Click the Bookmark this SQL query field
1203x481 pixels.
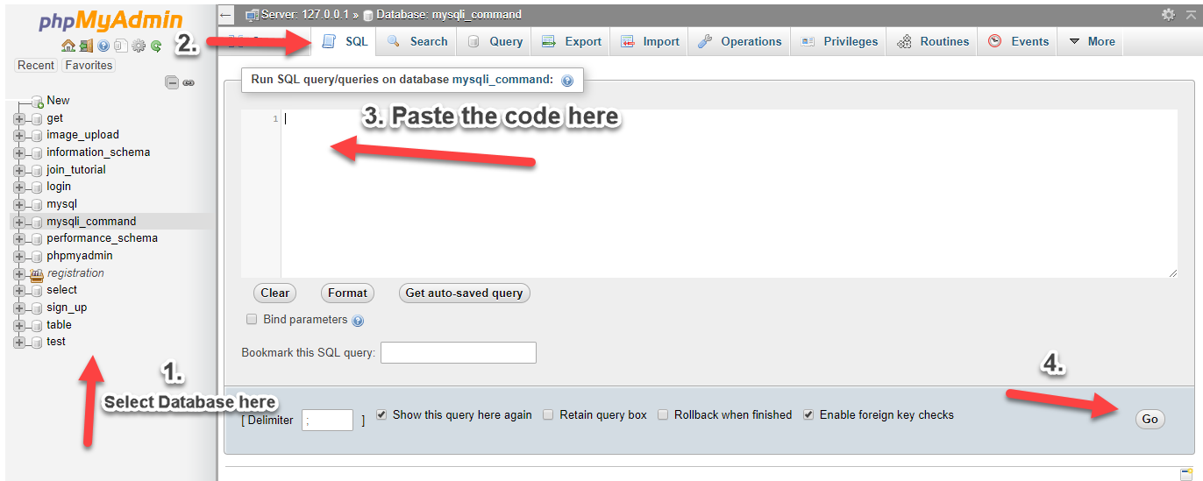(458, 352)
